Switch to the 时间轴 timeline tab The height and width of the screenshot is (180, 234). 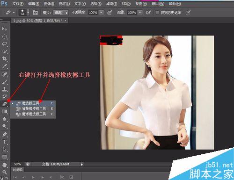click(18, 170)
